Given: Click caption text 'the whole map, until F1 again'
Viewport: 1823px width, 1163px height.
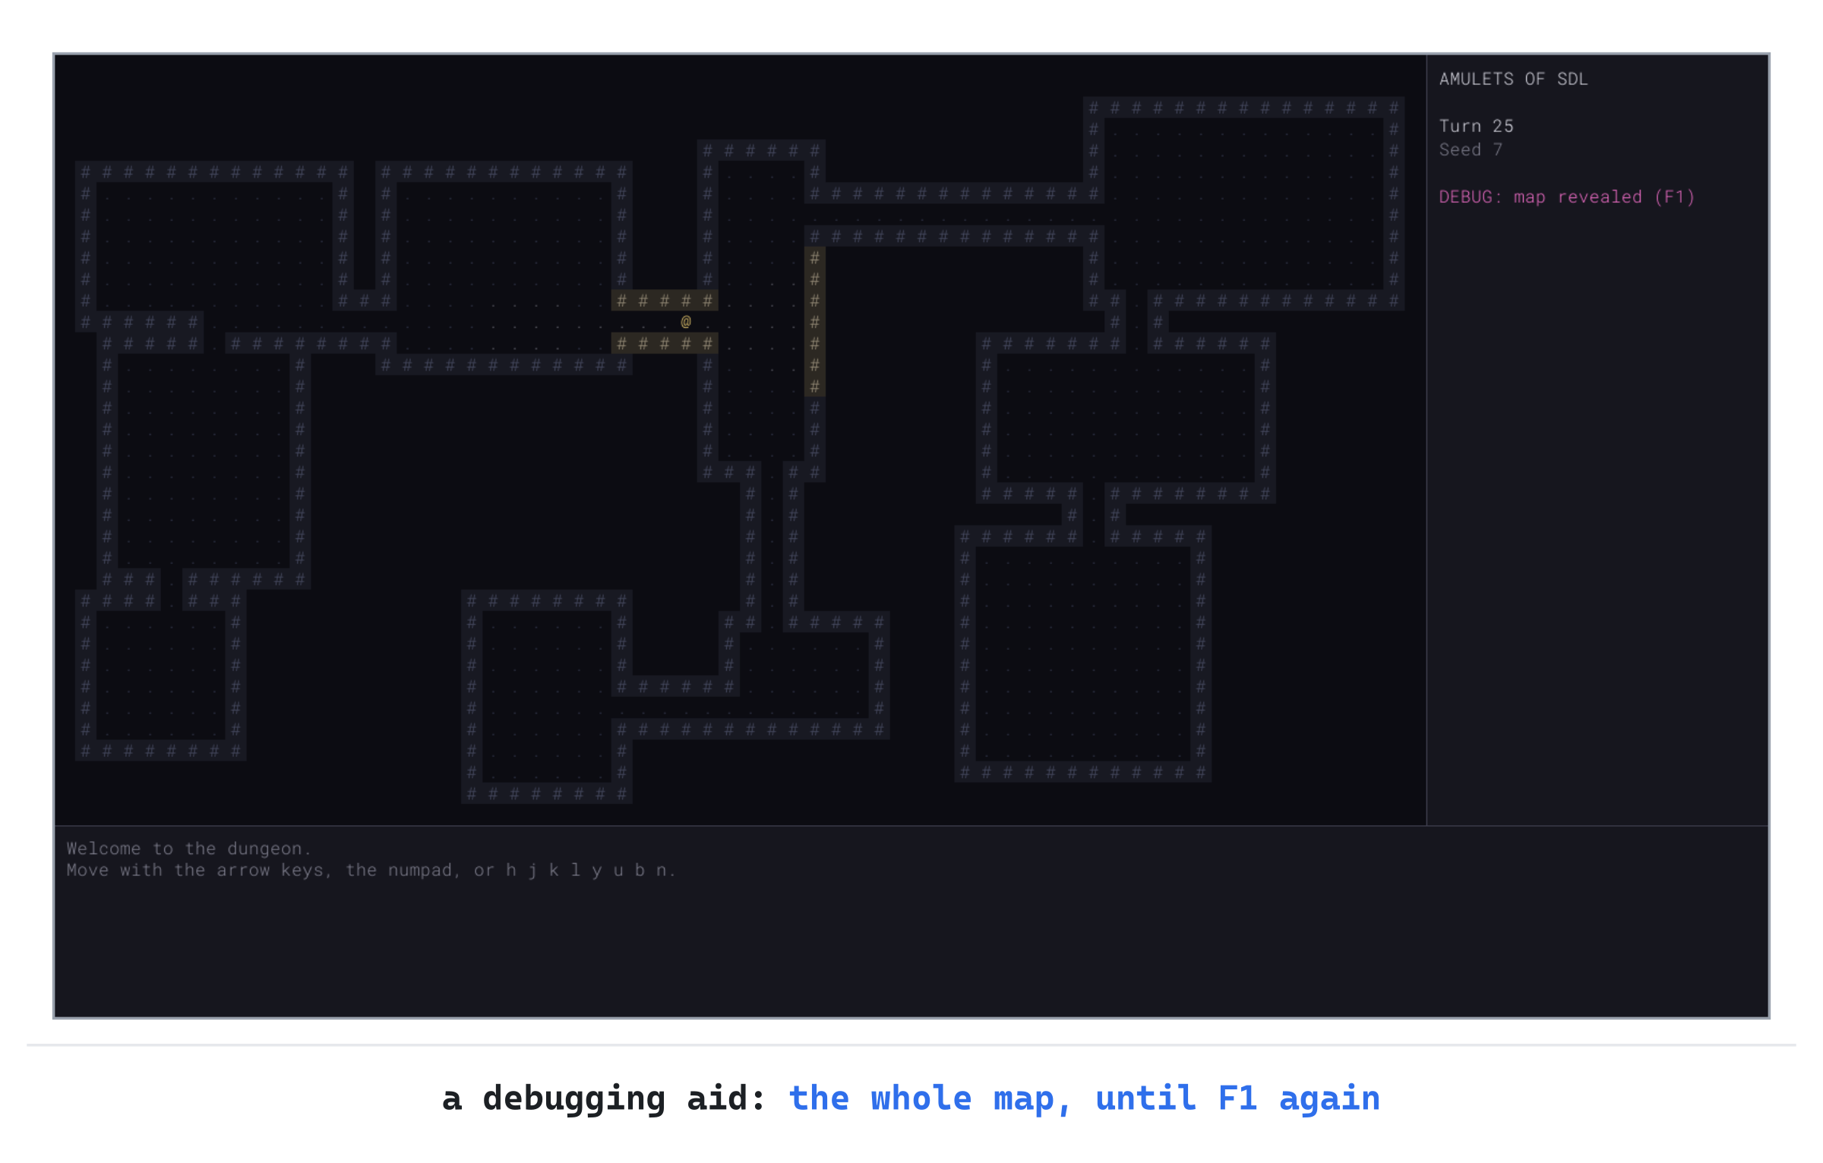Looking at the screenshot, I should tap(1084, 1098).
